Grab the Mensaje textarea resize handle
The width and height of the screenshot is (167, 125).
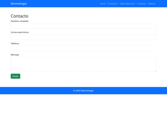pyautogui.click(x=156, y=71)
